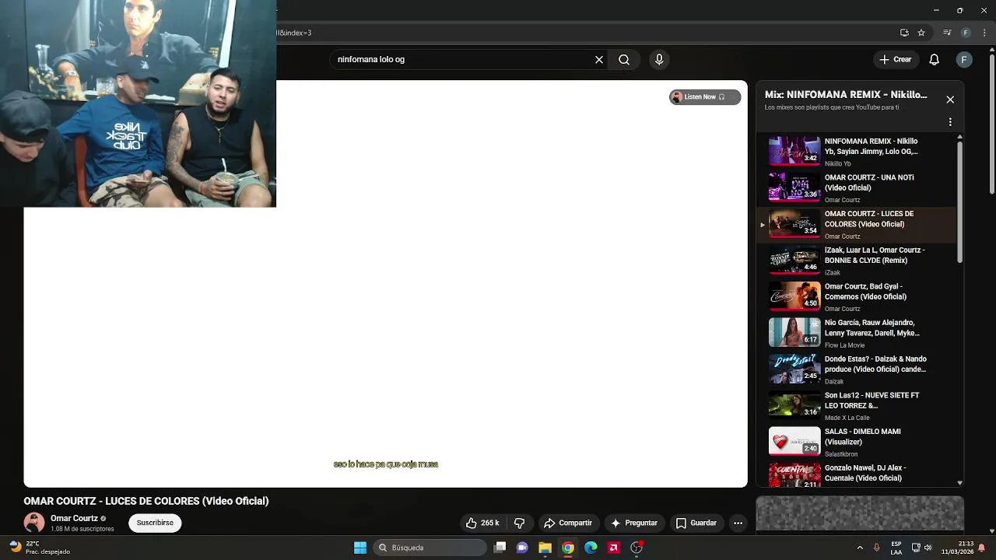Open Google Chrome taskbar icon
This screenshot has height=560, width=996.
[x=568, y=548]
